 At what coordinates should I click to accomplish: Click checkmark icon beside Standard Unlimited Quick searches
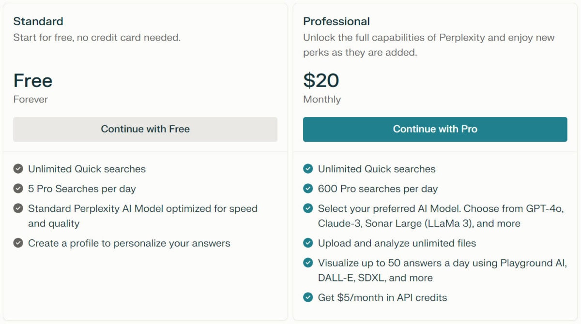coord(18,169)
